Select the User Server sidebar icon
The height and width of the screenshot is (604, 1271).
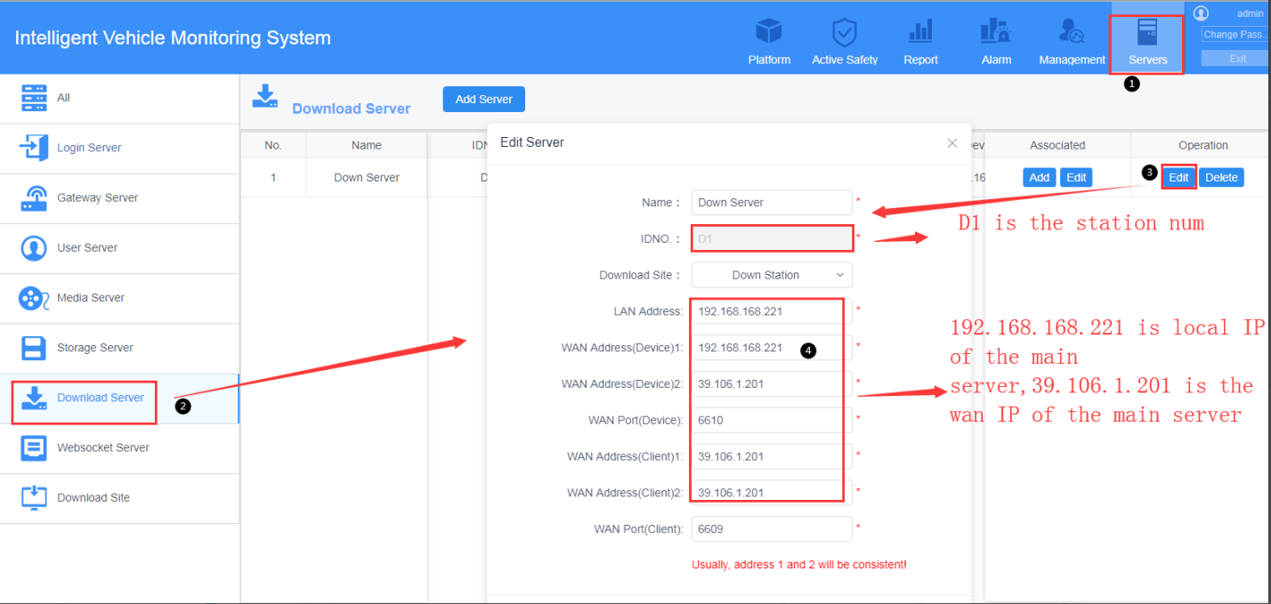pos(34,247)
